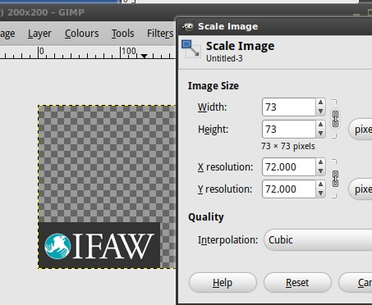Open the resolution pixels unit dropdown

point(361,189)
